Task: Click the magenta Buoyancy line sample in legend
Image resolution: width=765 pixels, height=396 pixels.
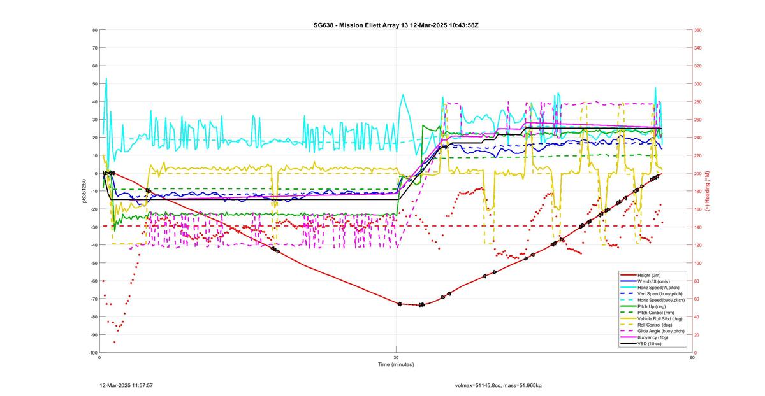Action: (x=627, y=337)
